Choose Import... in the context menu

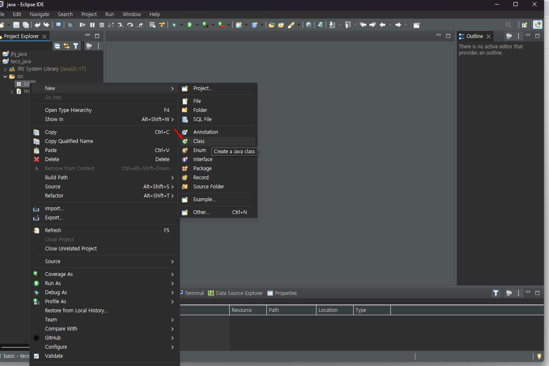[105, 209]
